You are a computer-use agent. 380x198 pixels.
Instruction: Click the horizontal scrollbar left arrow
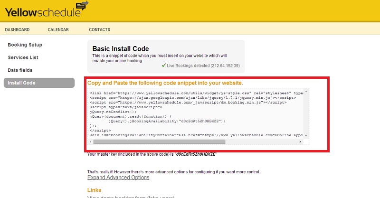click(91, 142)
